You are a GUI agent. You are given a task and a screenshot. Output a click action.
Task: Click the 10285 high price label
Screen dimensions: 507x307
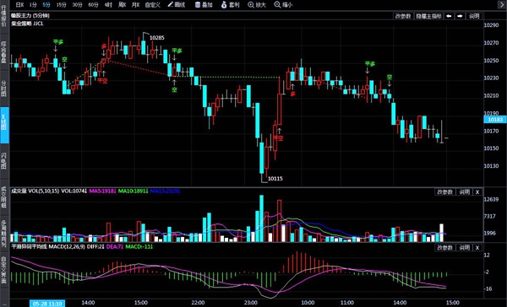pos(157,38)
